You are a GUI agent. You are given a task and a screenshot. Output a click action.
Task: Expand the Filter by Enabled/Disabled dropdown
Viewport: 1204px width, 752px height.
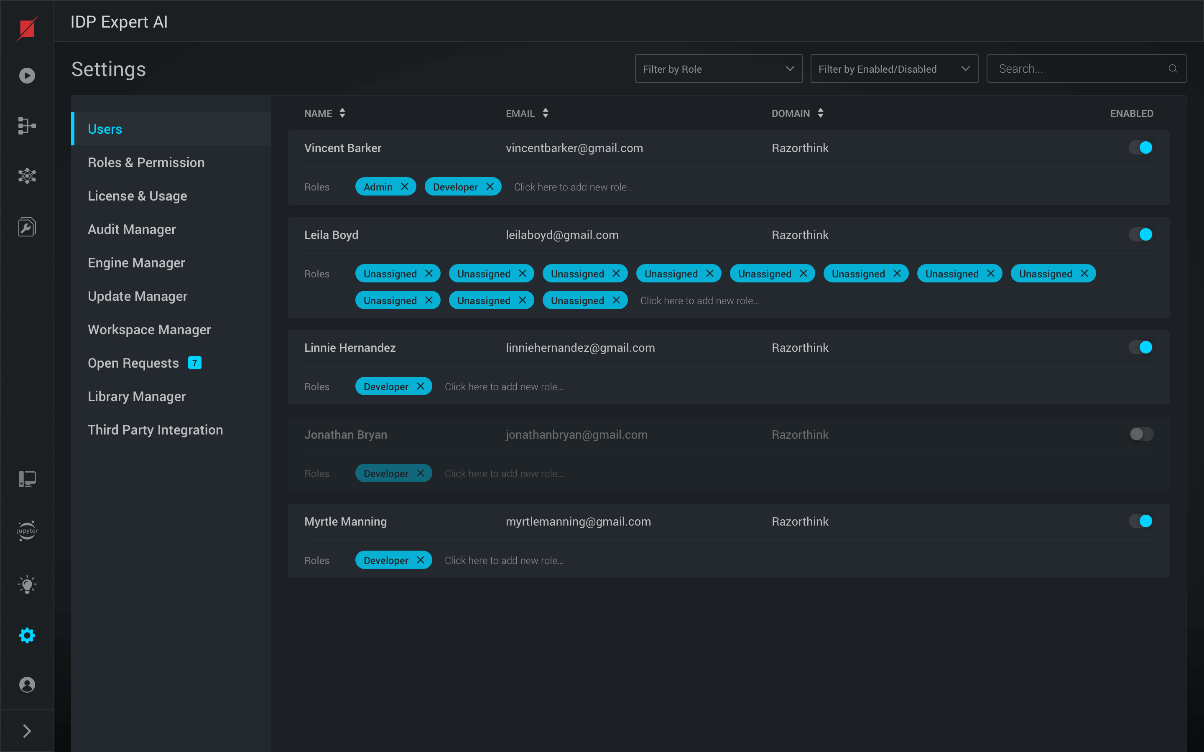pos(894,69)
